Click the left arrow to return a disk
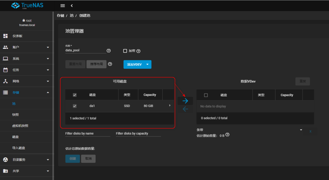 pyautogui.click(x=185, y=109)
